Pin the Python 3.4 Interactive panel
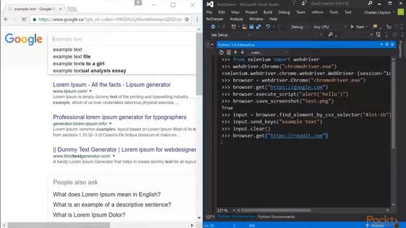 pos(387,44)
